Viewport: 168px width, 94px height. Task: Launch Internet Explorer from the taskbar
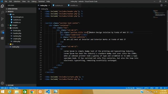(10, 92)
